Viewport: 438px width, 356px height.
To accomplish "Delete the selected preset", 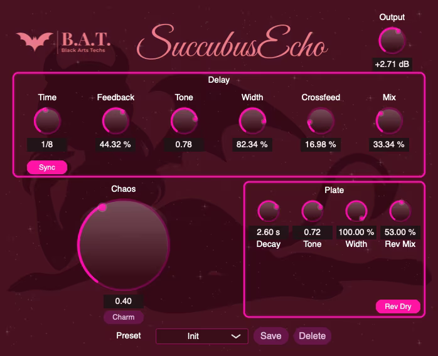I will 312,336.
